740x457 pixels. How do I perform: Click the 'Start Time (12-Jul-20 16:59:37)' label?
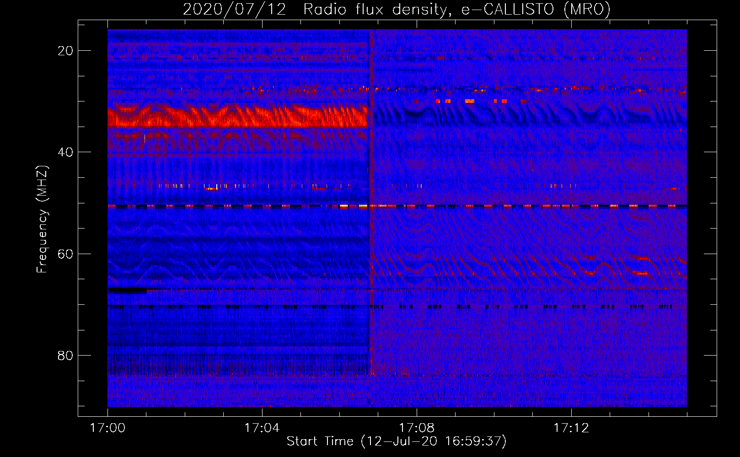click(x=397, y=441)
